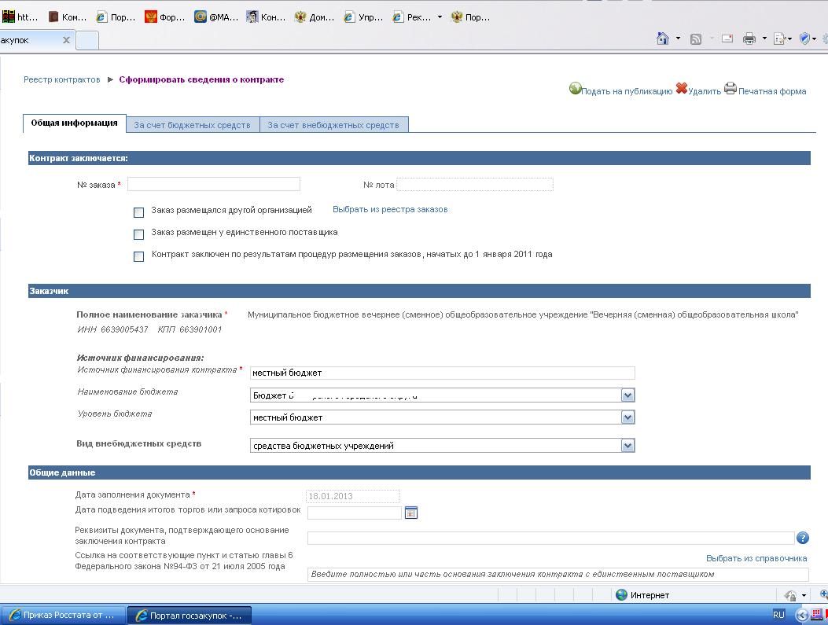Open calendar picker for tender results date

coord(410,513)
